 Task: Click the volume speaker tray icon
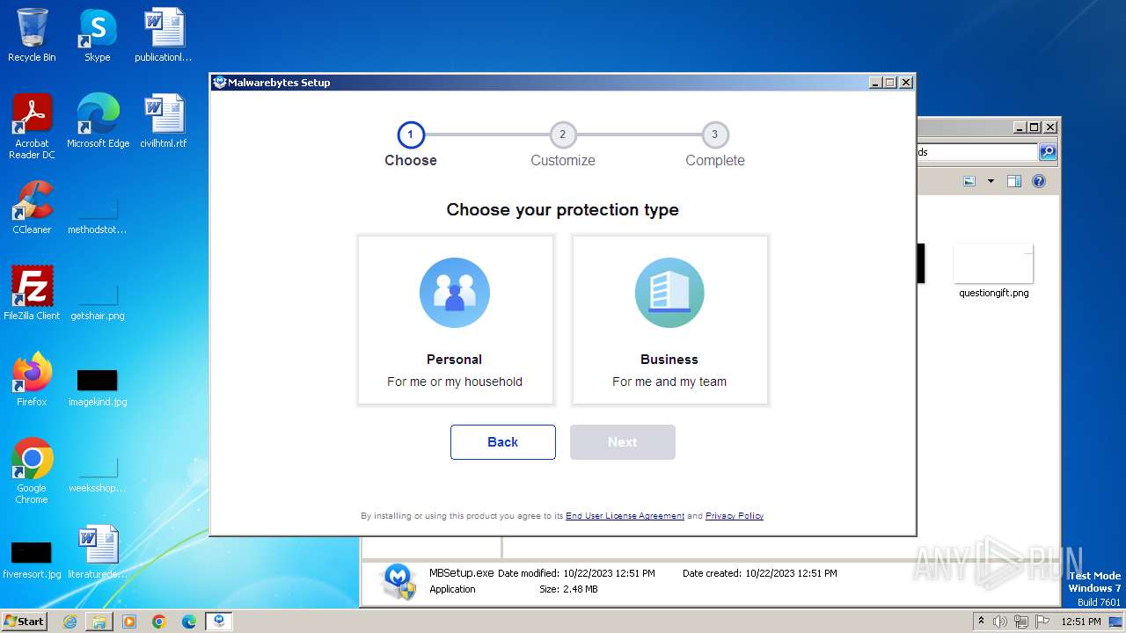pyautogui.click(x=1000, y=622)
